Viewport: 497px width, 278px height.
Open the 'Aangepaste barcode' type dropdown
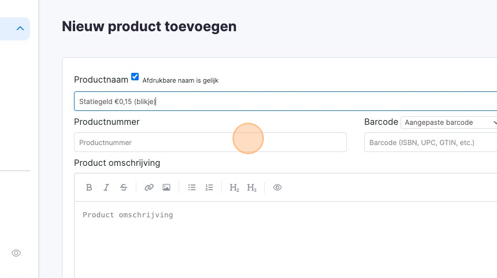[x=449, y=123]
